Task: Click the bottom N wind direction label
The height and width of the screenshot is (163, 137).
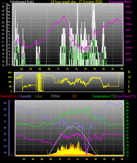Action: coord(129,92)
